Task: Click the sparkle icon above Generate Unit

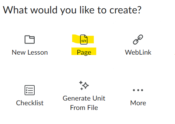Action: (x=84, y=85)
